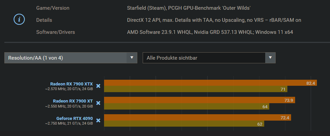The width and height of the screenshot is (330, 136).
Task: Remove Geforce RTX 4090 with X icon
Action: tap(98, 121)
